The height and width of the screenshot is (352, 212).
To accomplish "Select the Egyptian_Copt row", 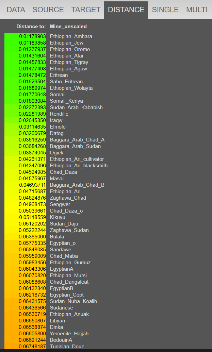I will coord(67,295).
